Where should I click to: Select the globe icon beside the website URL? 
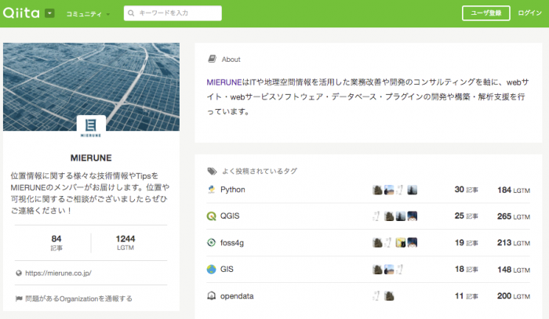(x=19, y=274)
